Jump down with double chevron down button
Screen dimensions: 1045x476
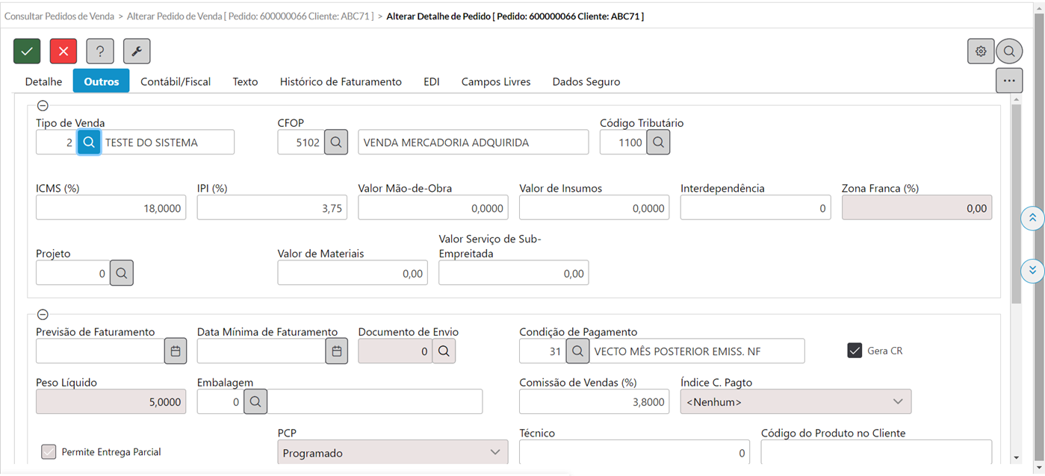(x=1032, y=270)
